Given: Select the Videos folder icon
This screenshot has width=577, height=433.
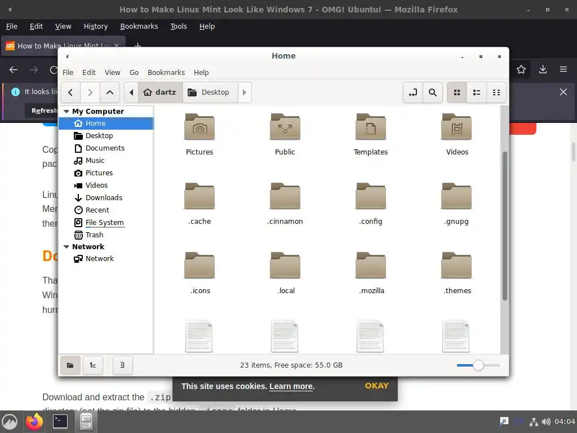Looking at the screenshot, I should coord(456,127).
